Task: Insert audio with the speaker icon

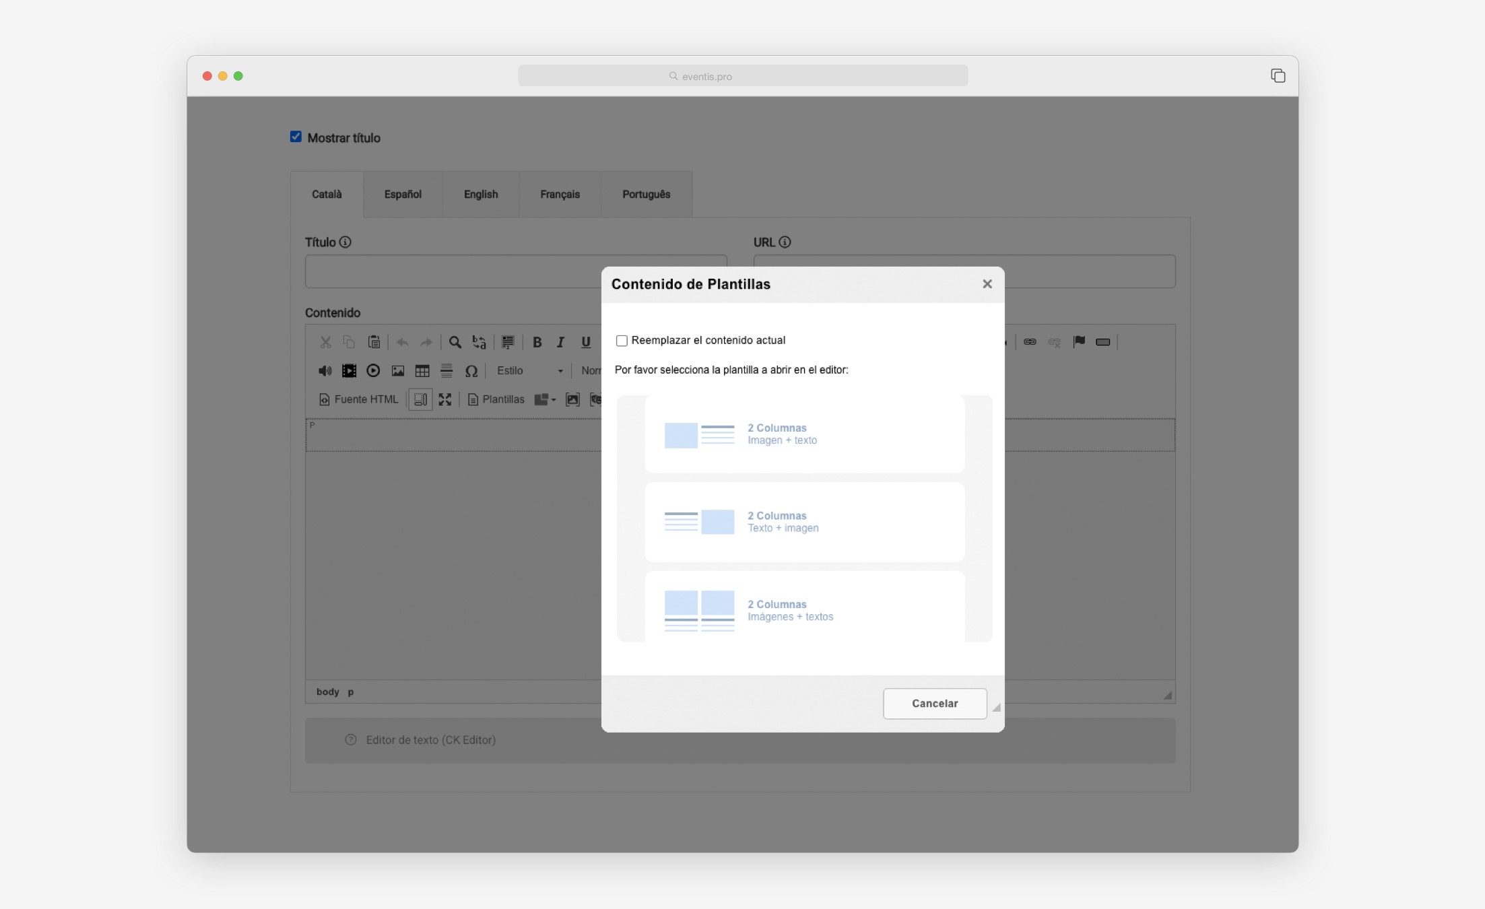Action: pos(325,371)
